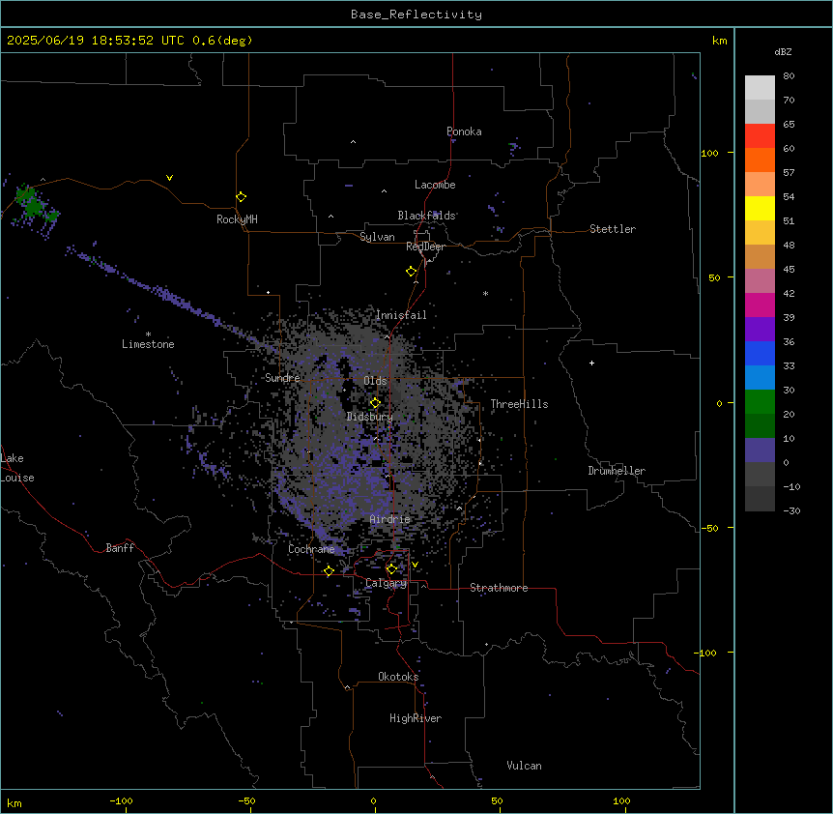Click the 100 tick on the right axis
Screen dimensions: 833x814
(709, 153)
